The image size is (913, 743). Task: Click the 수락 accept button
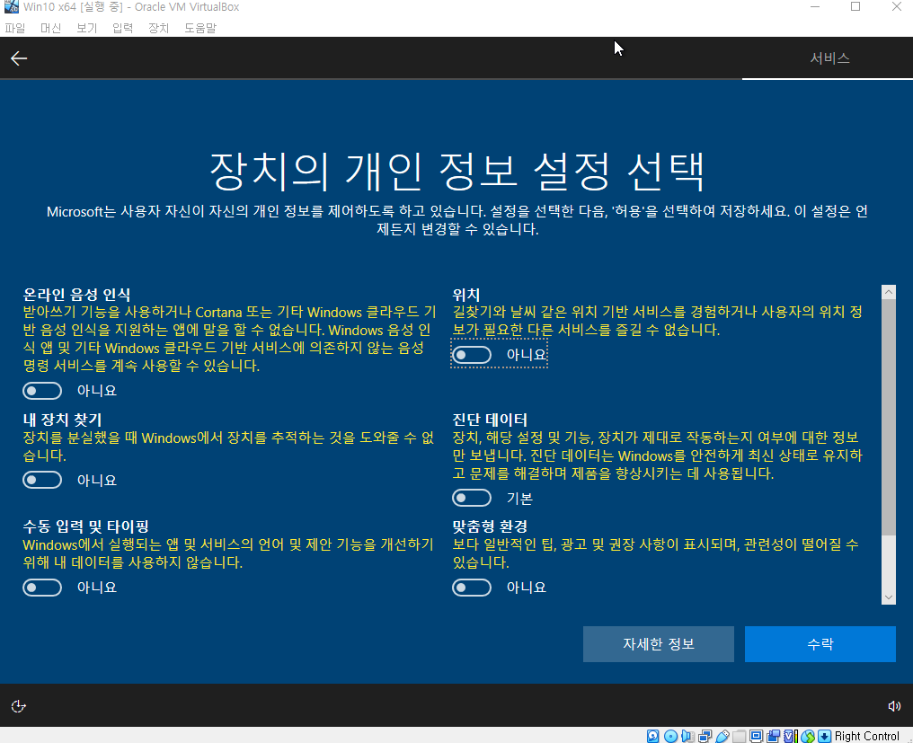pyautogui.click(x=820, y=644)
